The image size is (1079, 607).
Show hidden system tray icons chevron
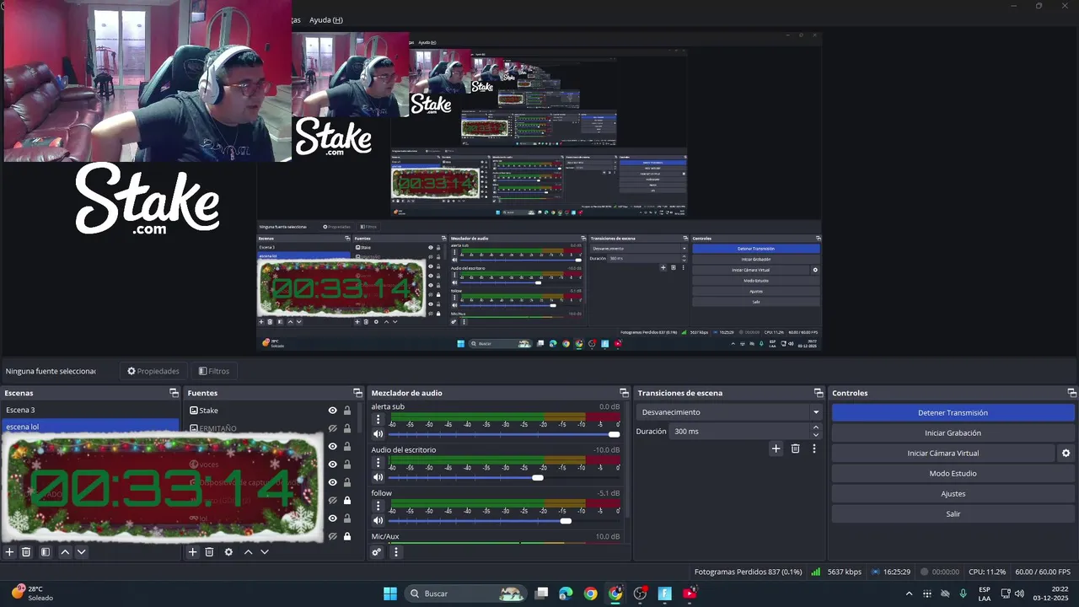pyautogui.click(x=909, y=594)
